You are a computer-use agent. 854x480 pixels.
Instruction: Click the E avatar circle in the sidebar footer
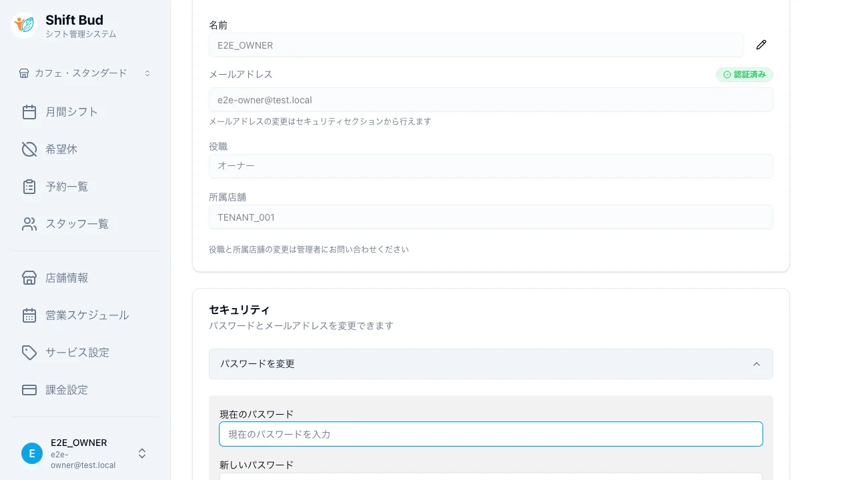[32, 453]
